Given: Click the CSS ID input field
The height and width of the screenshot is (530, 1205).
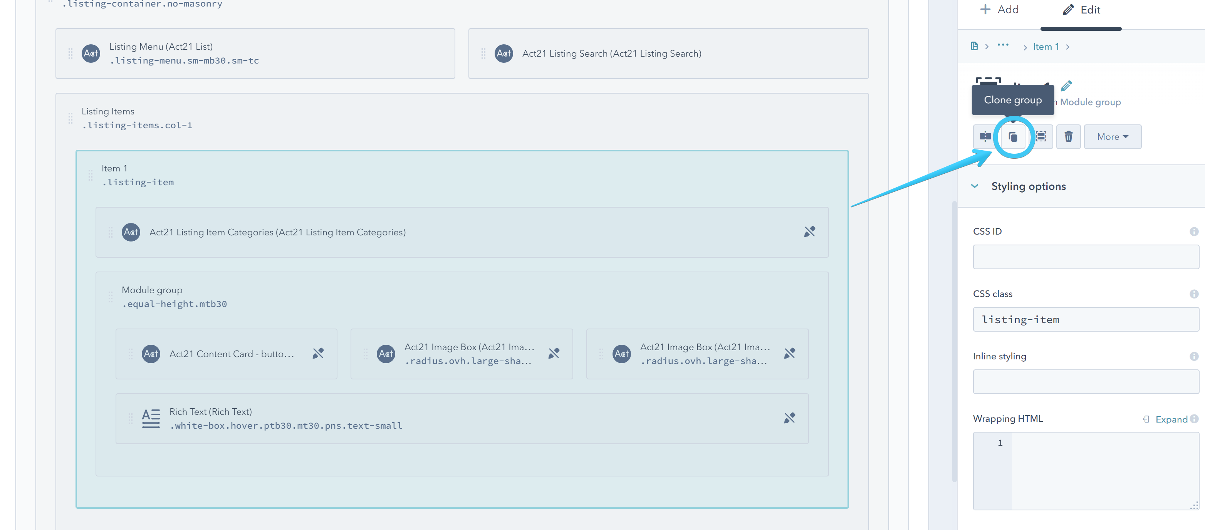Looking at the screenshot, I should click(x=1085, y=257).
